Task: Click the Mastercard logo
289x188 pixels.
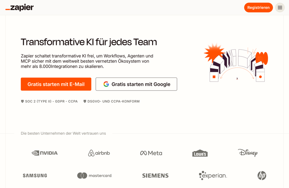Action: tap(95, 176)
